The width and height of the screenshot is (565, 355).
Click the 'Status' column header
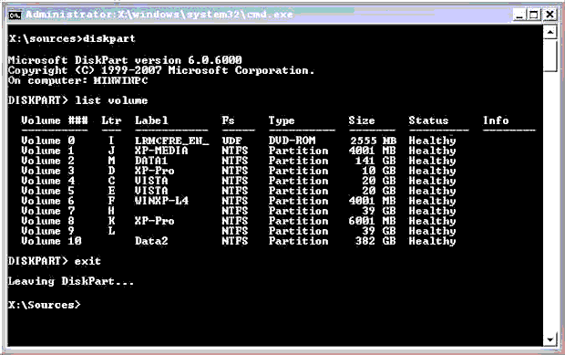pyautogui.click(x=428, y=120)
